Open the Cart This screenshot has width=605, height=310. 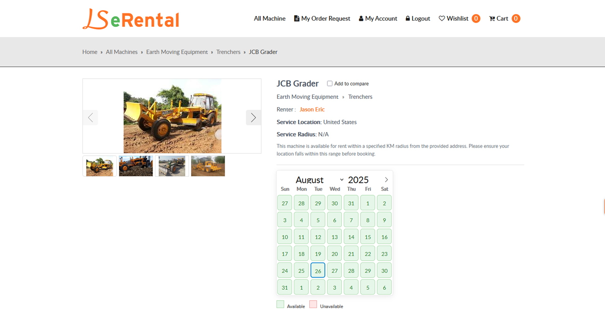tap(504, 18)
